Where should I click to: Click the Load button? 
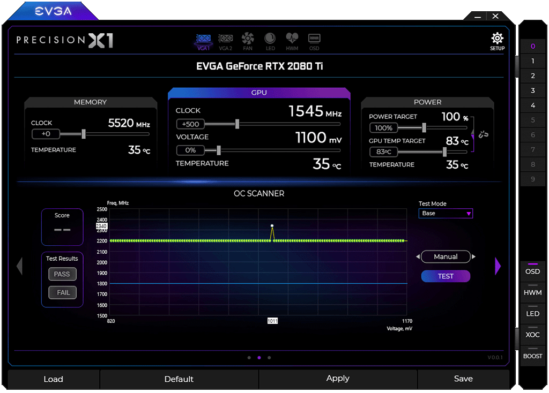(x=53, y=379)
